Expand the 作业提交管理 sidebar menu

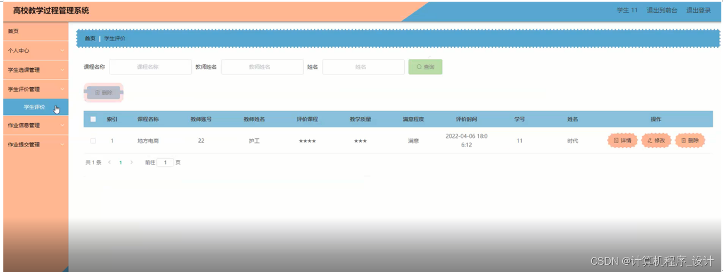[36, 145]
